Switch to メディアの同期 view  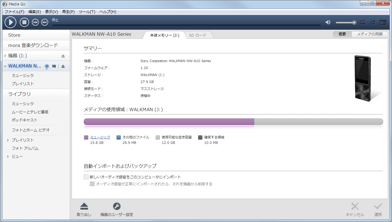(370, 34)
